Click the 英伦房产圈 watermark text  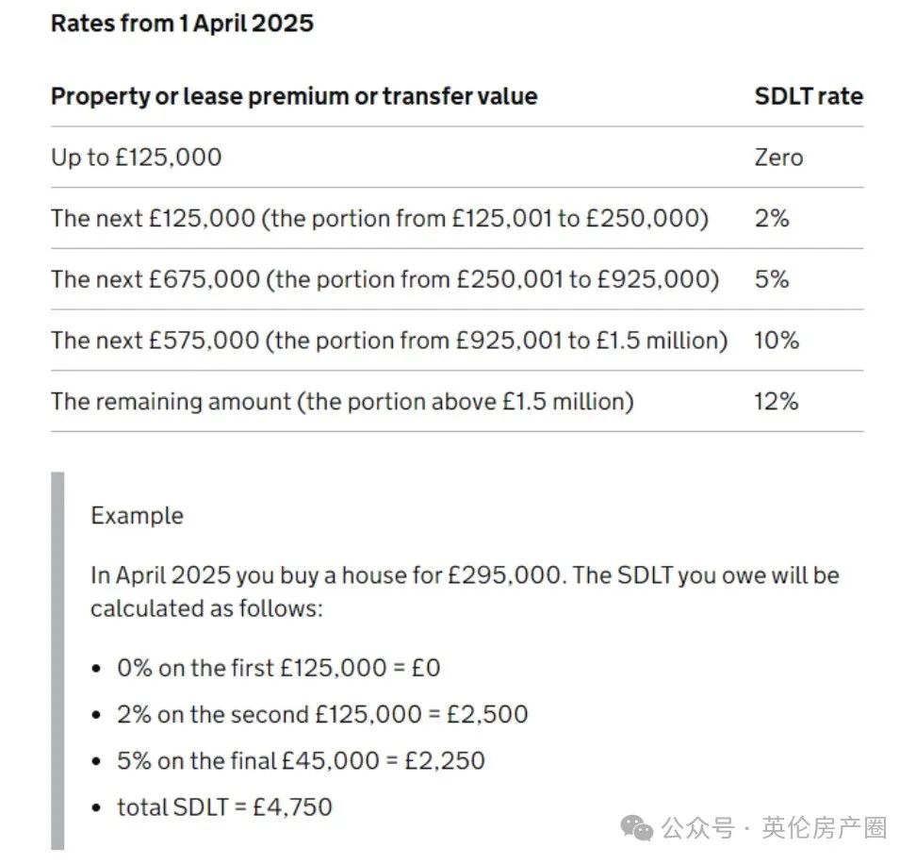point(825,828)
